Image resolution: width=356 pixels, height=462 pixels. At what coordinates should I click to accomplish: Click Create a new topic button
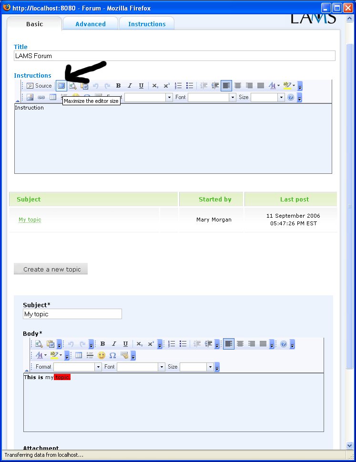(51, 269)
